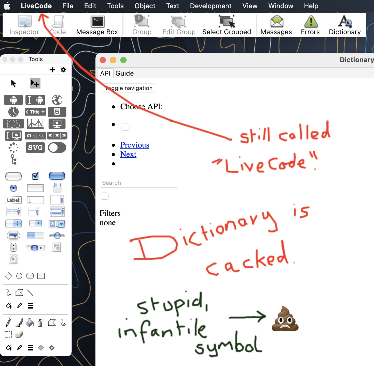Focus the Dictionary Search field

pyautogui.click(x=139, y=182)
